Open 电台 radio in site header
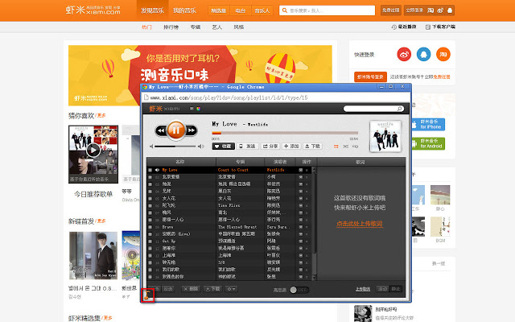Viewport: 515px width, 322px height. pyautogui.click(x=241, y=10)
